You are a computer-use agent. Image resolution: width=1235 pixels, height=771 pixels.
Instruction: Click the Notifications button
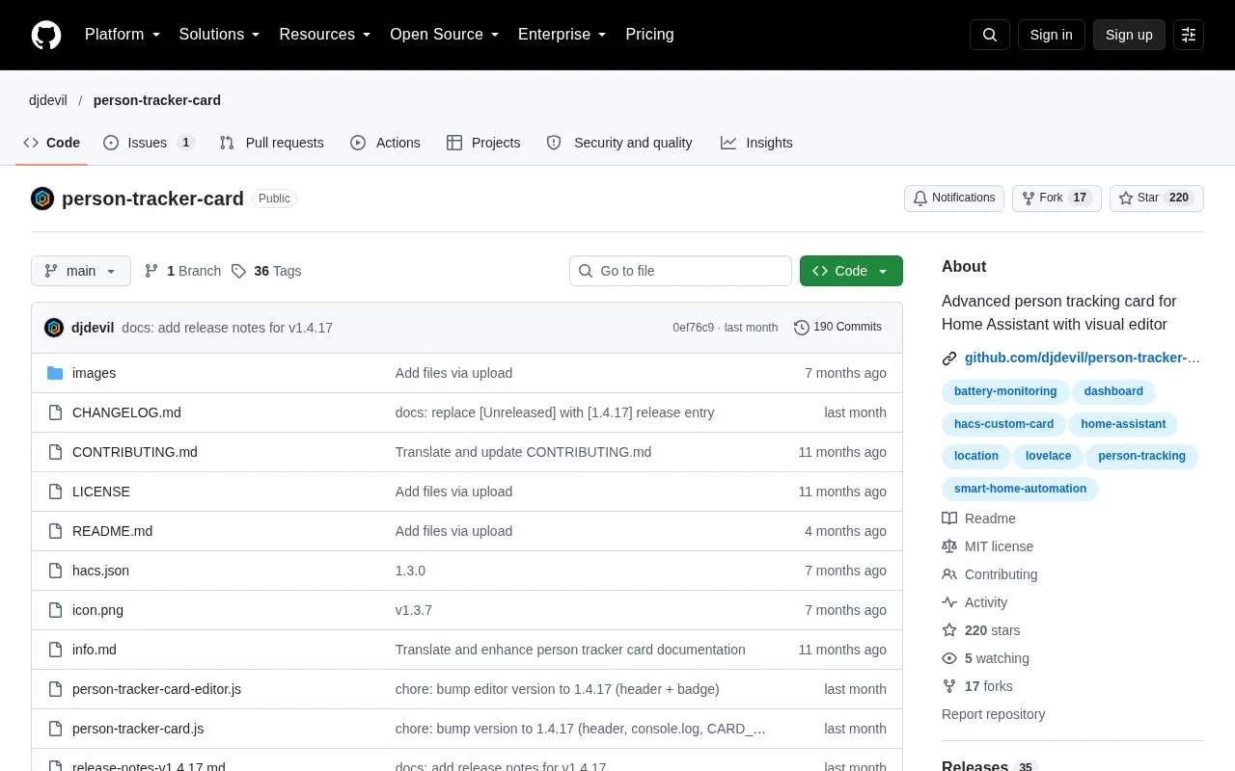(x=954, y=199)
